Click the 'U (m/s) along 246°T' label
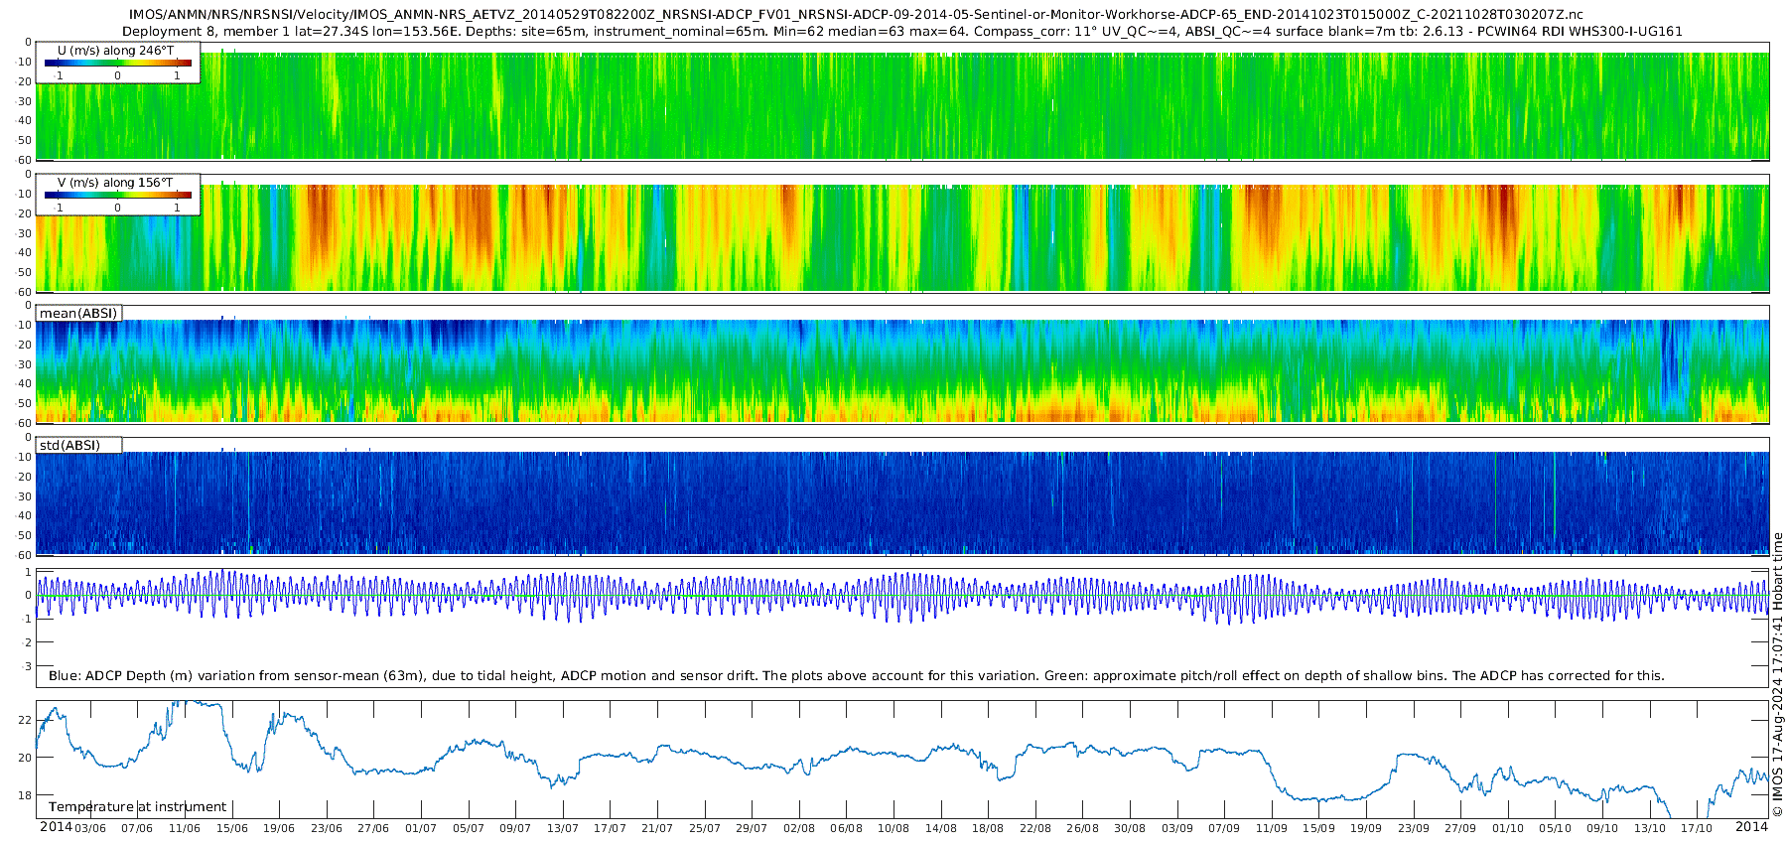 pos(115,50)
